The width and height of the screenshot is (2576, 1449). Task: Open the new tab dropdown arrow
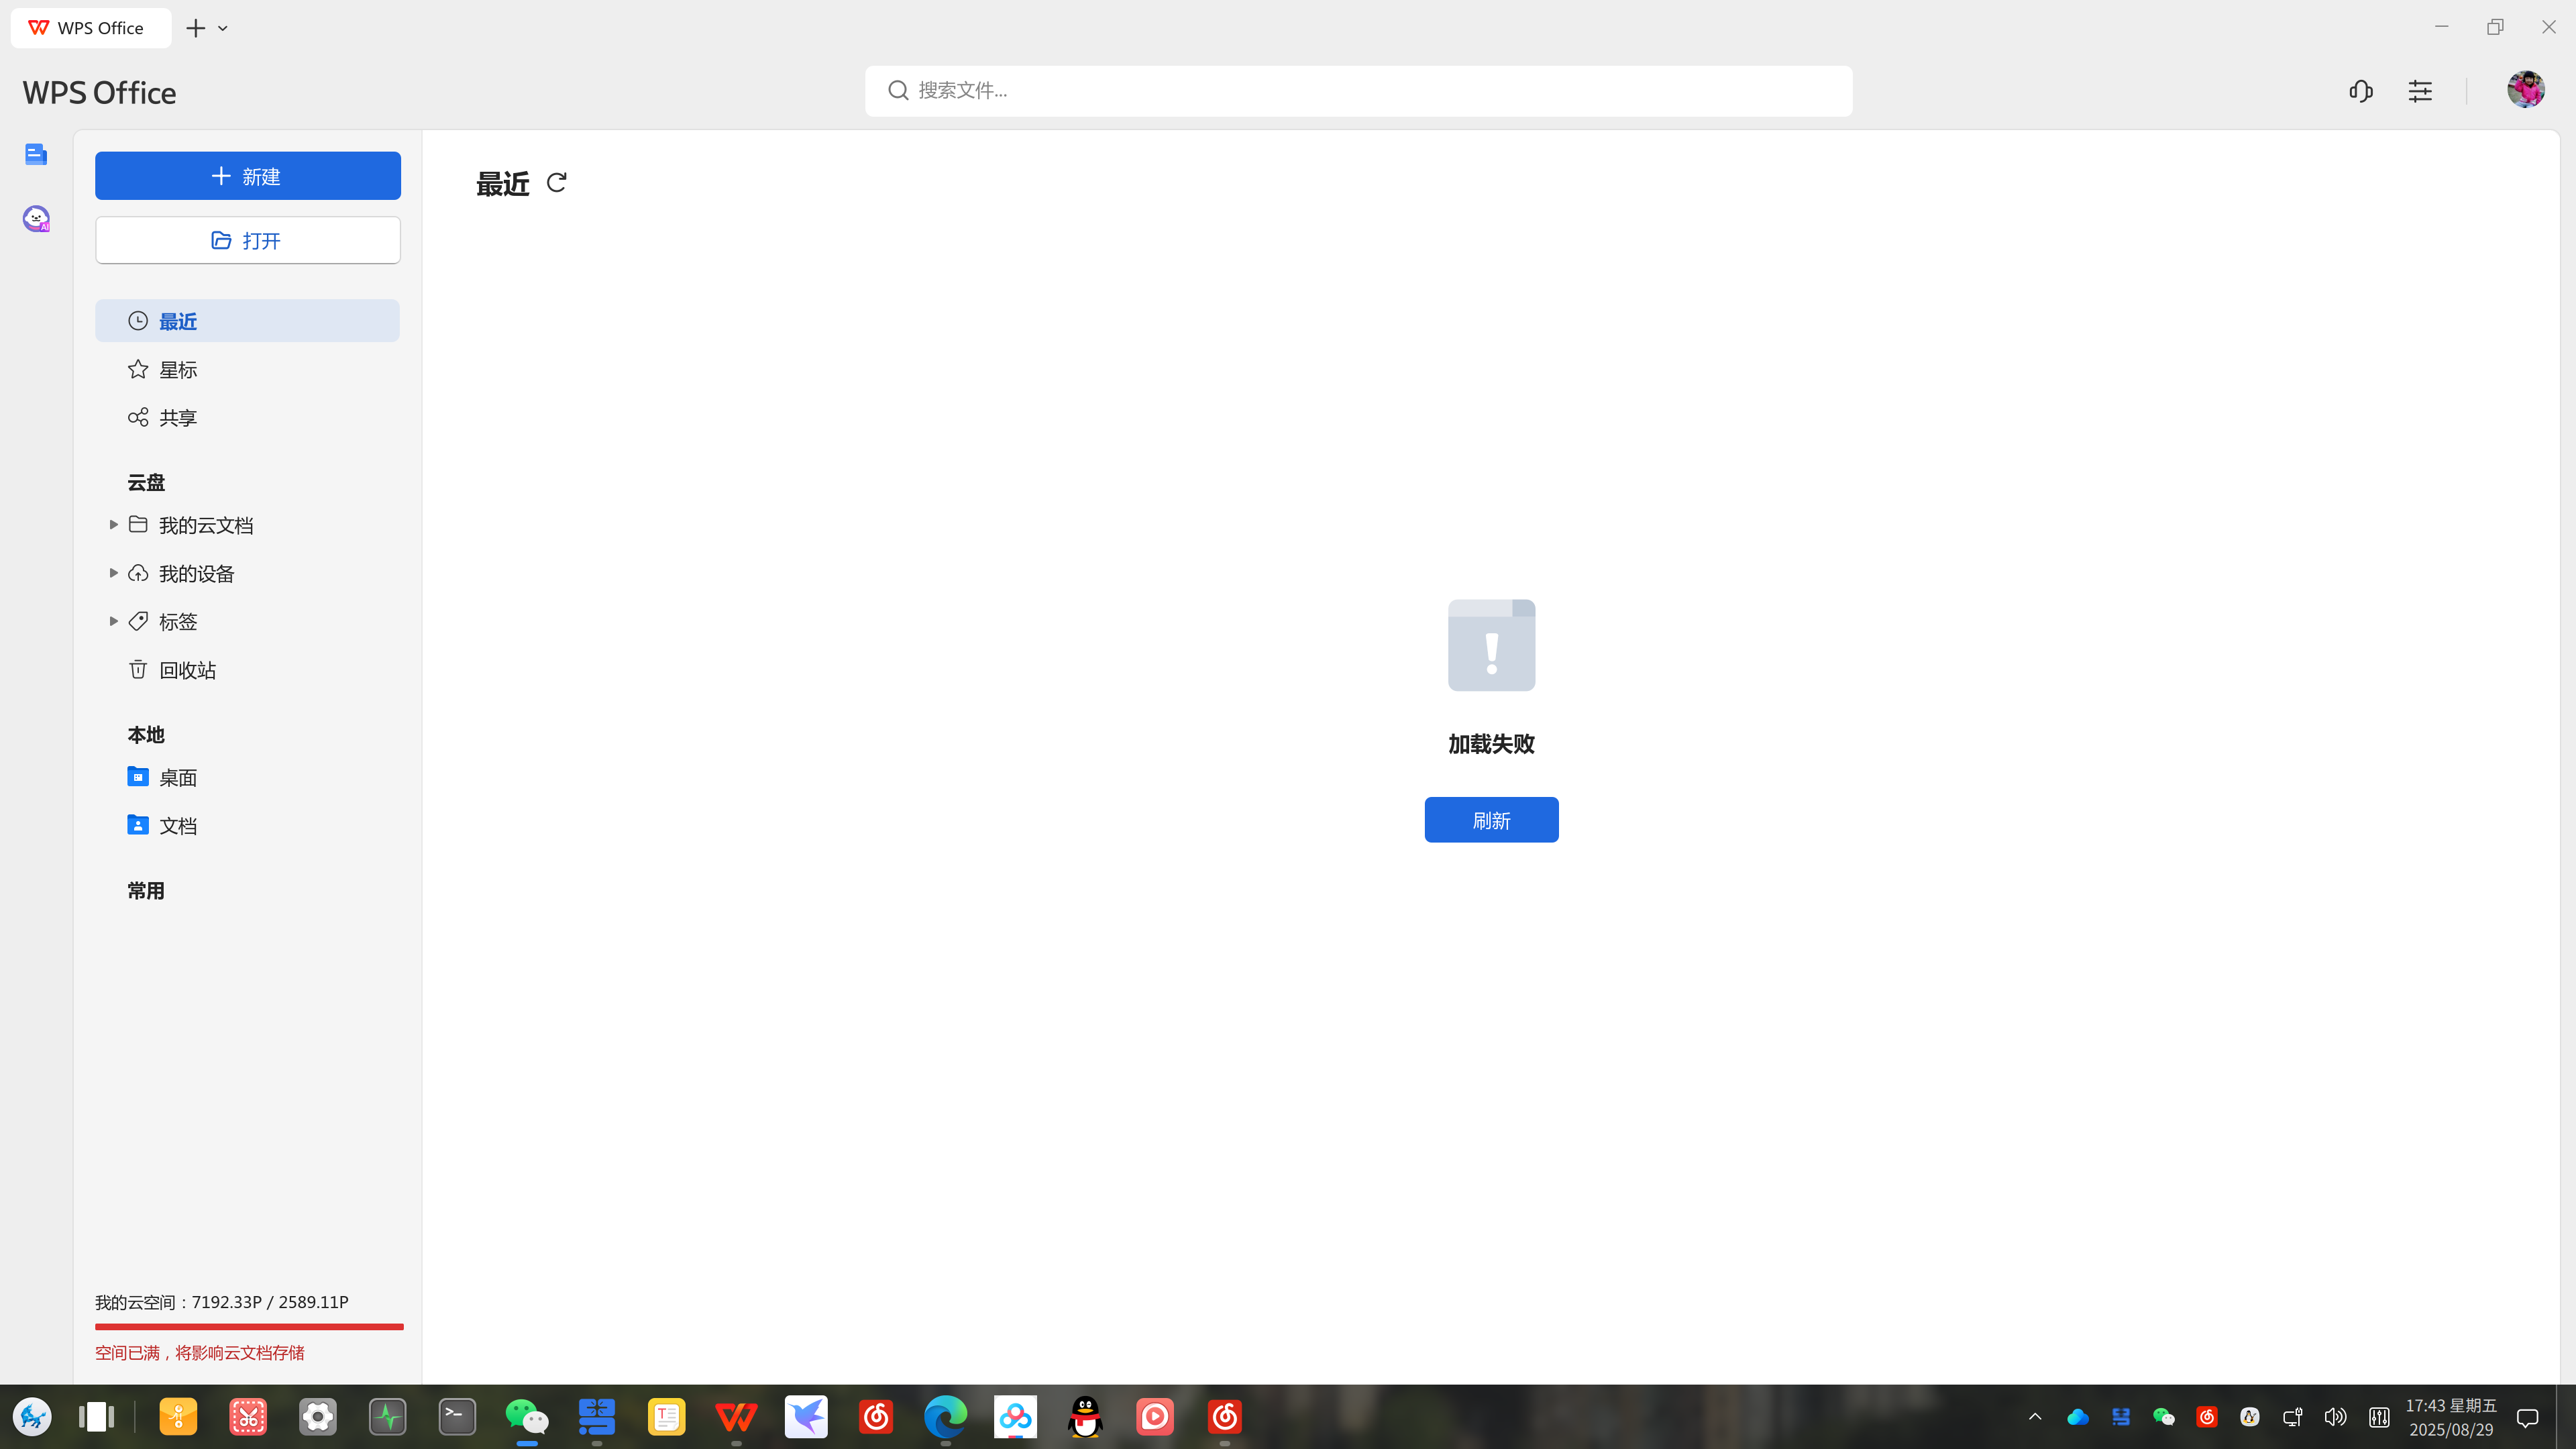click(x=223, y=29)
